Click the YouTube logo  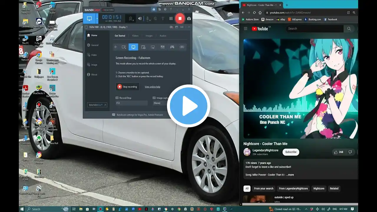point(260,29)
